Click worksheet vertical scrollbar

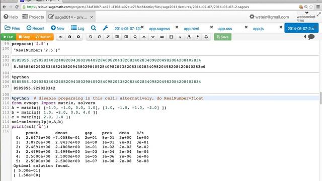(321, 98)
